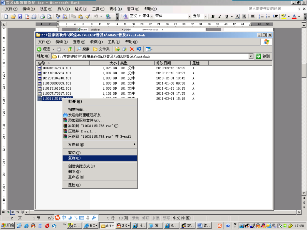
Task: Click the Explorer 'Up' folder icon
Action: 70,49
